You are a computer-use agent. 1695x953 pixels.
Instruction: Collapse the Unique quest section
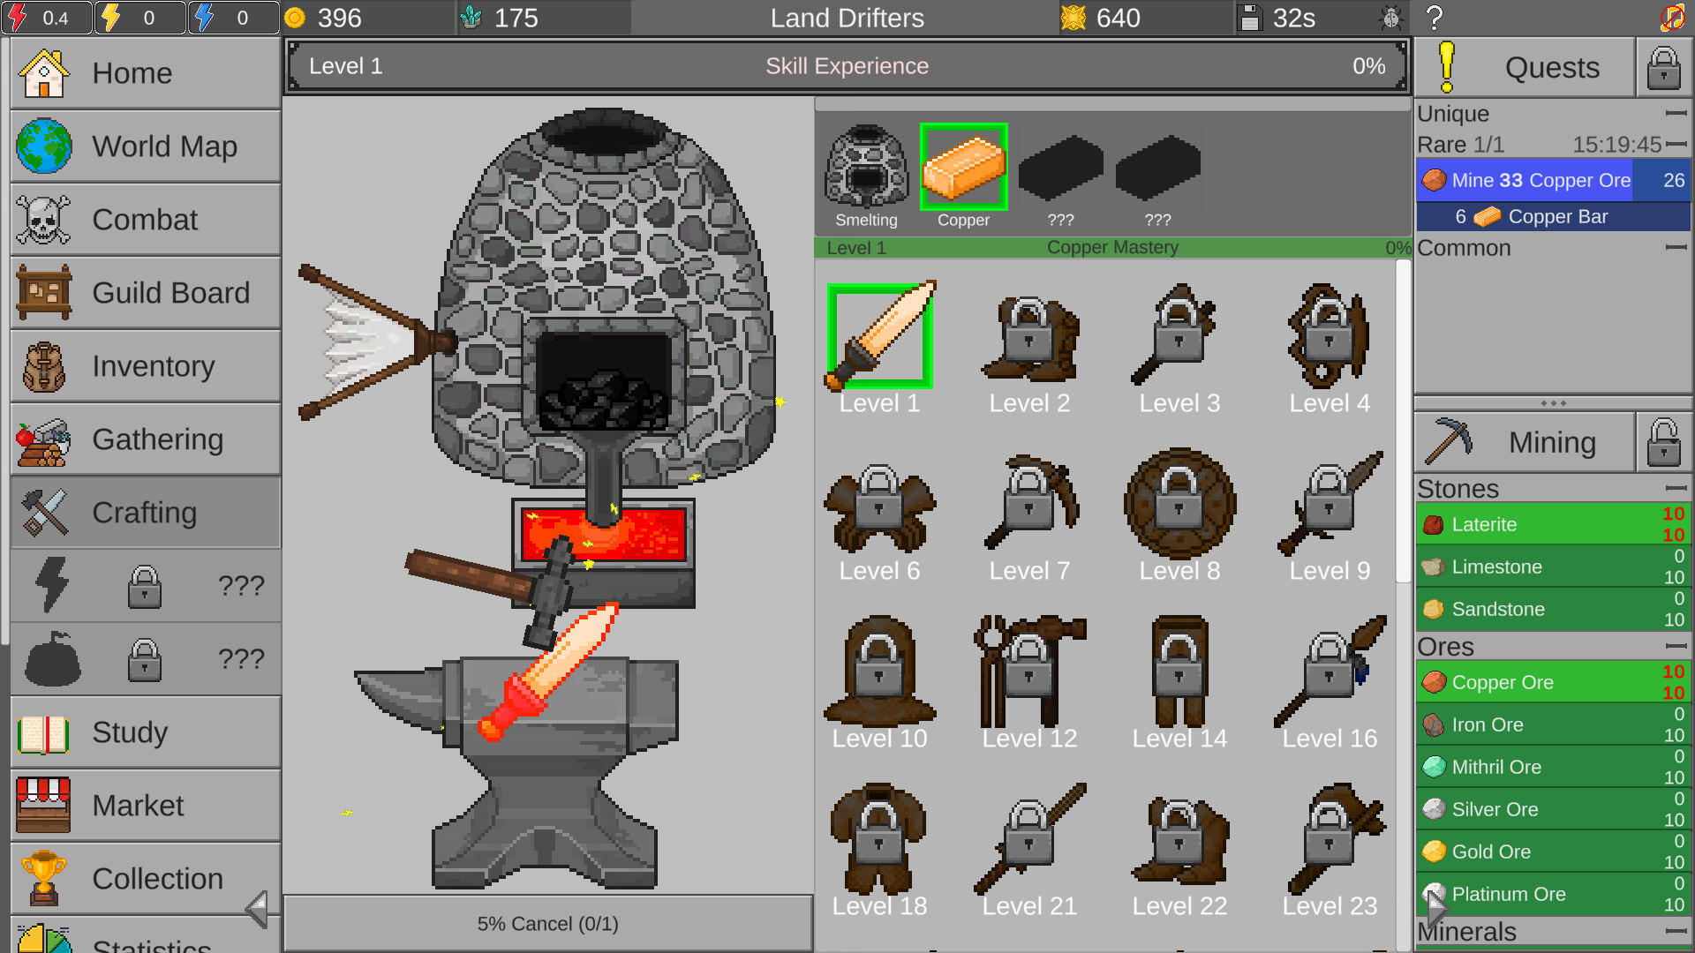(1676, 114)
